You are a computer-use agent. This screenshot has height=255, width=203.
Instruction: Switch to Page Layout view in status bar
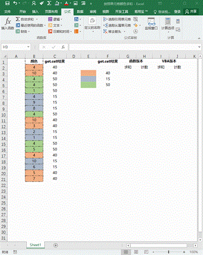136,252
